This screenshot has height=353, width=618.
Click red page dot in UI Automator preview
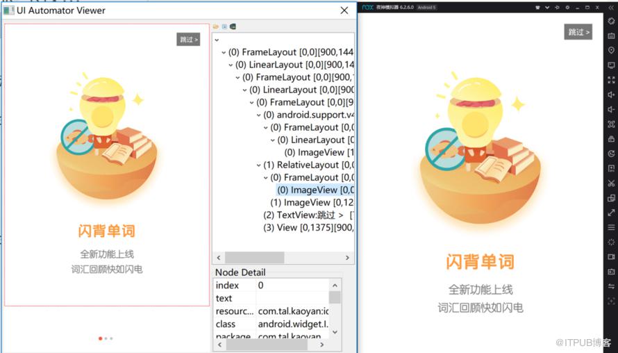100,338
